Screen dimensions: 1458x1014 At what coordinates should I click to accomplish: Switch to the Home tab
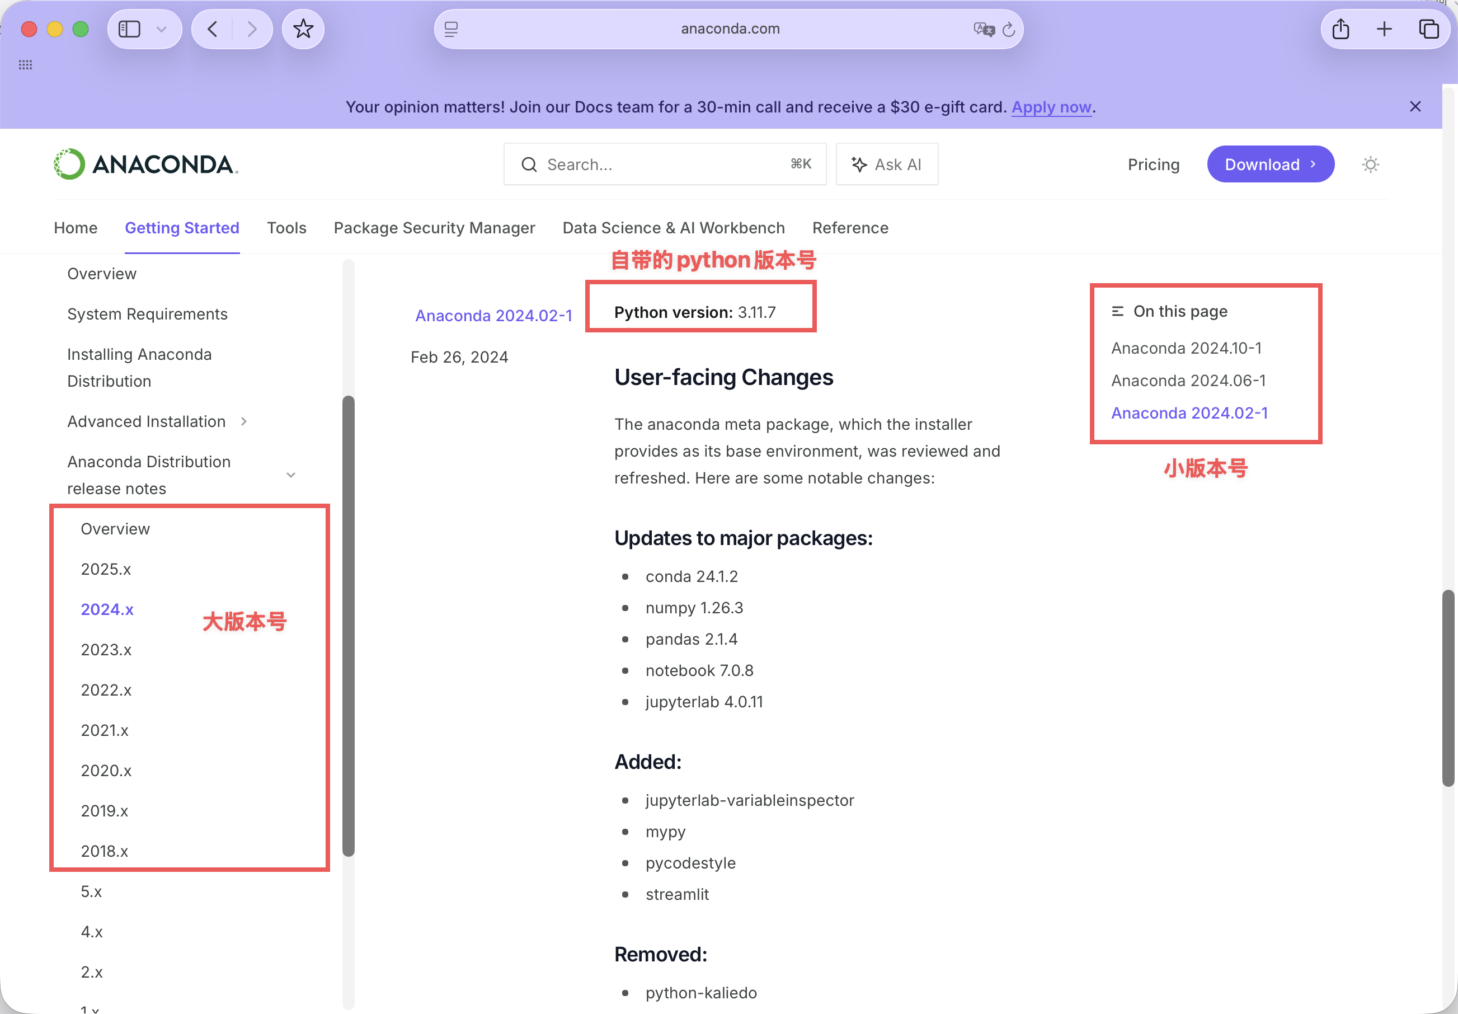click(x=76, y=228)
